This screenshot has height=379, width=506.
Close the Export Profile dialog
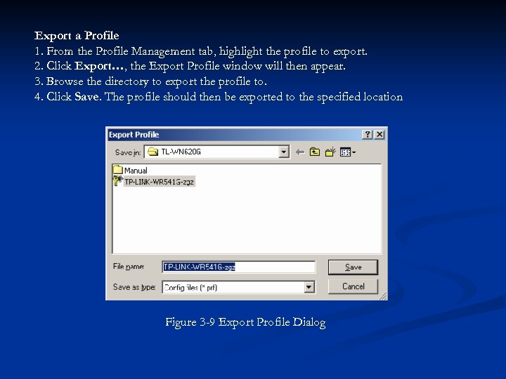379,134
